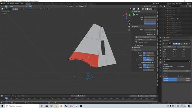Open the outliner filter funnel icon
Viewport: 192px width, 108px height.
(187, 6)
